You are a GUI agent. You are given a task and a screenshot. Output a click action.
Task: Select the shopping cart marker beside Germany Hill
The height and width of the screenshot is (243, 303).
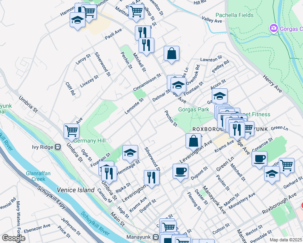(x=72, y=132)
